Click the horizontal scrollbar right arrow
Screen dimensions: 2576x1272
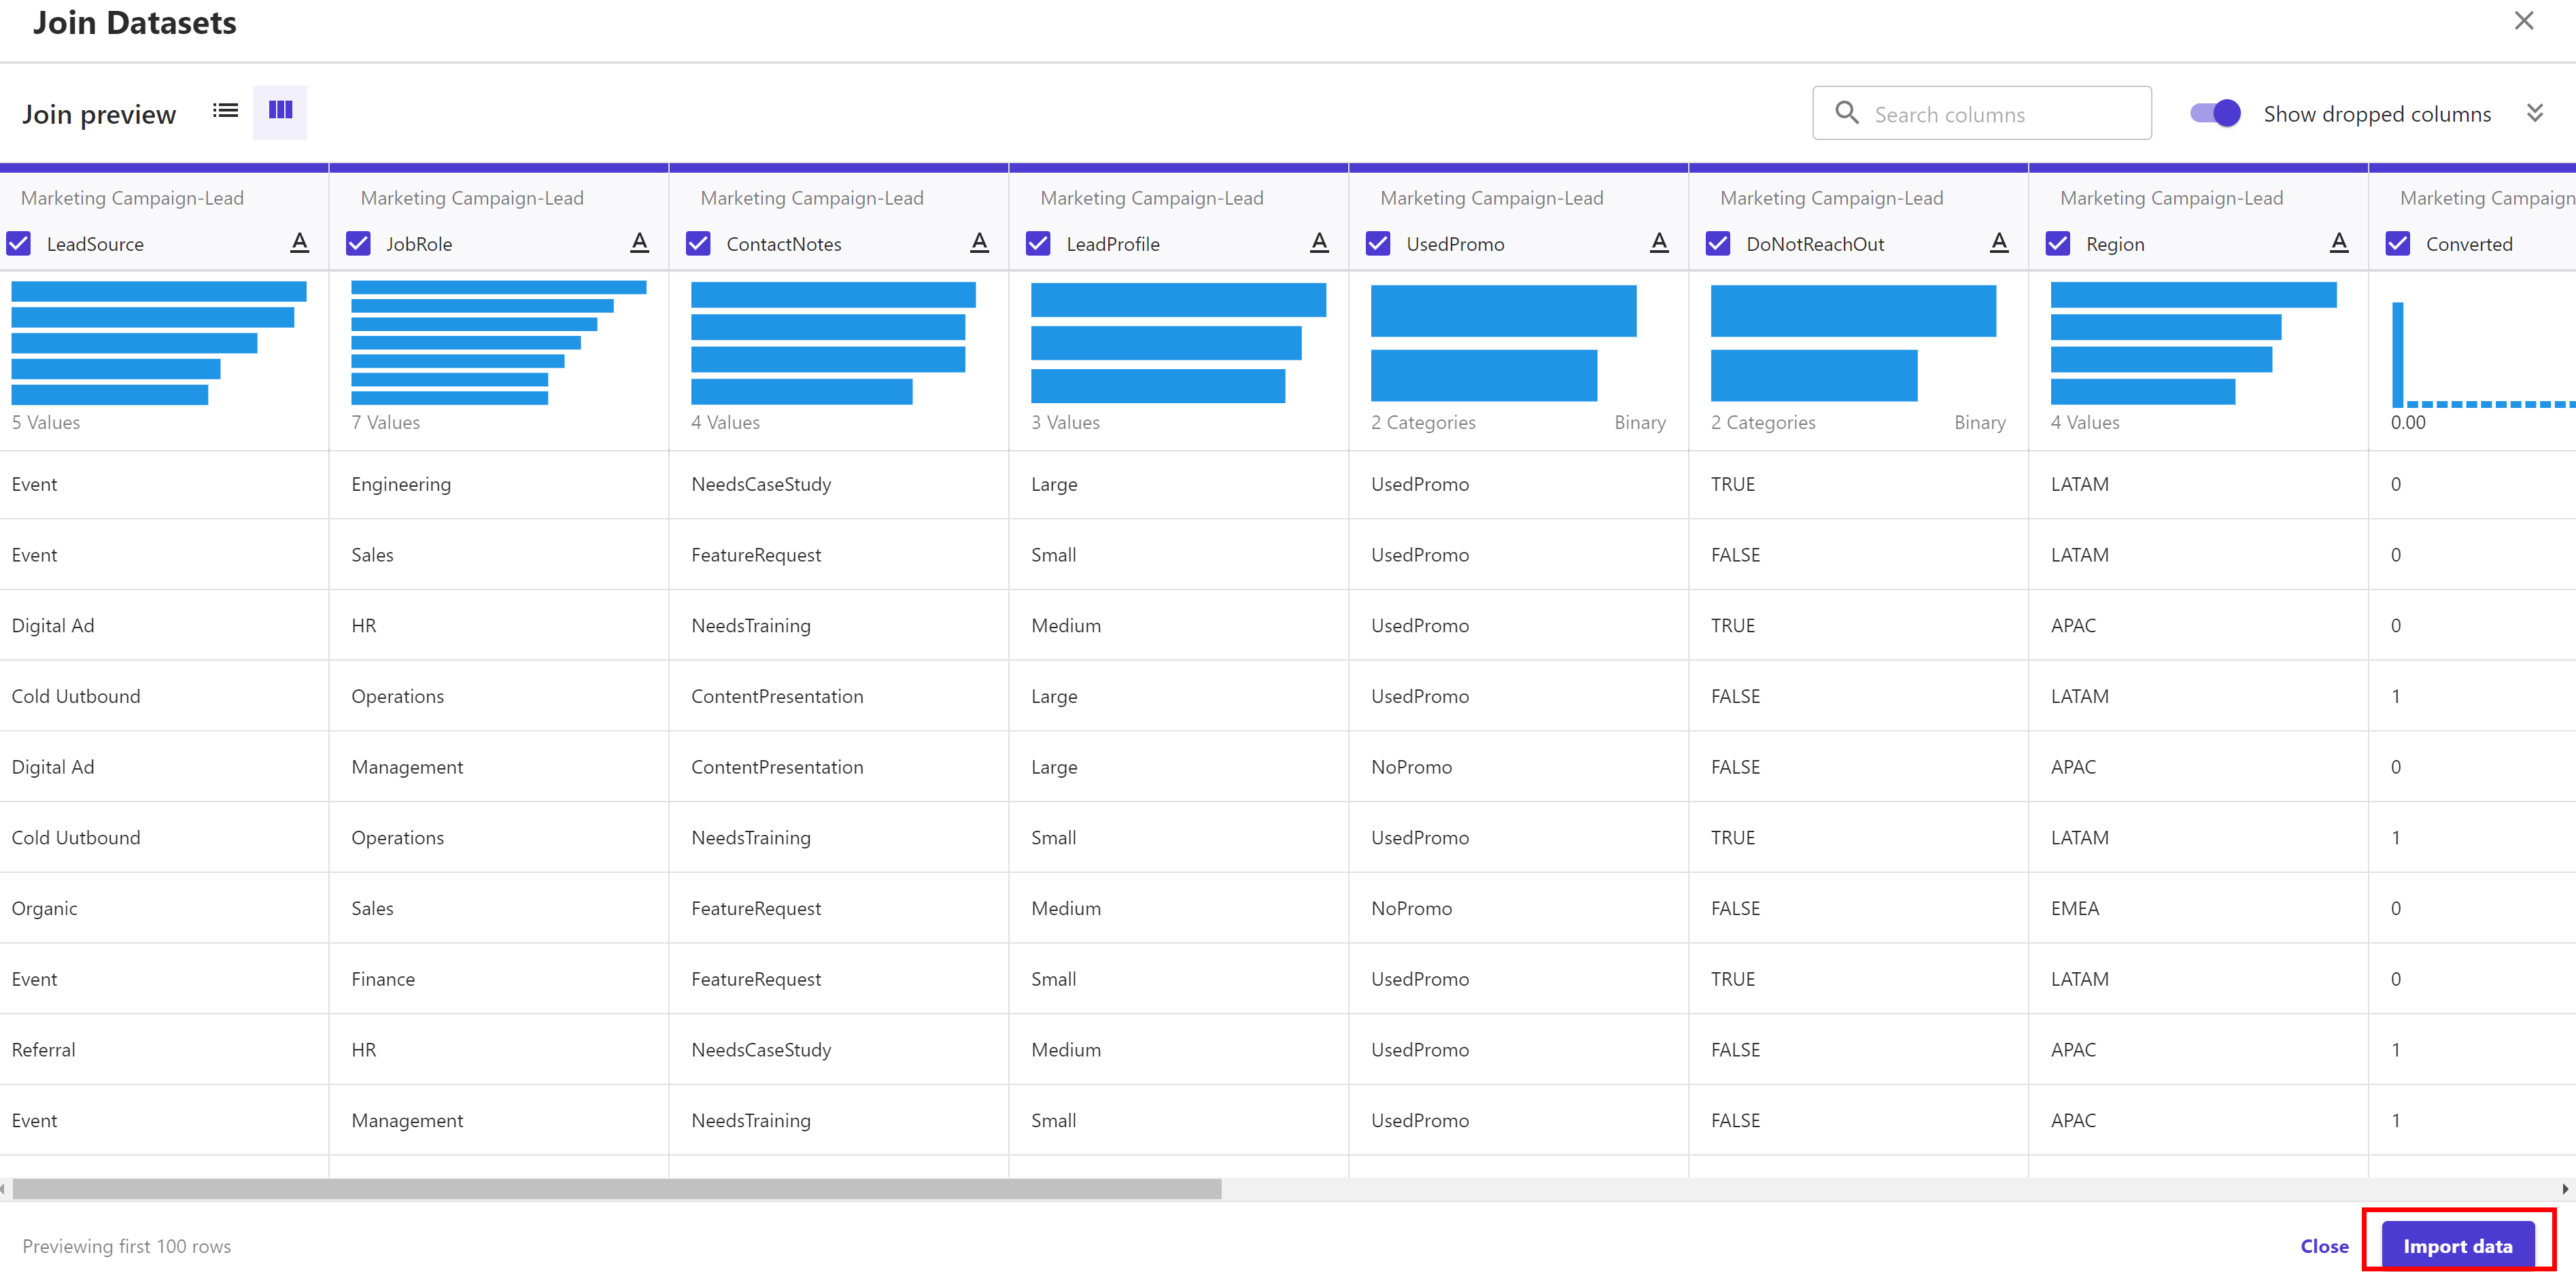click(2564, 1189)
